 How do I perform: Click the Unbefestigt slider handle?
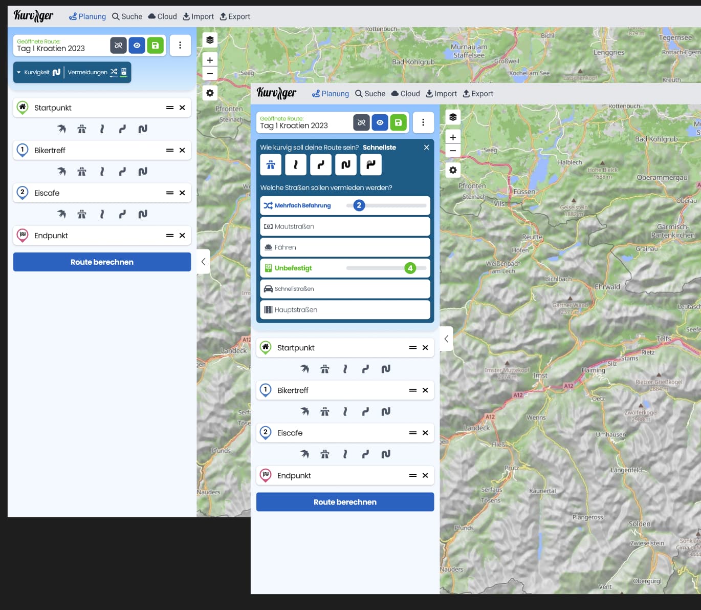tap(410, 268)
